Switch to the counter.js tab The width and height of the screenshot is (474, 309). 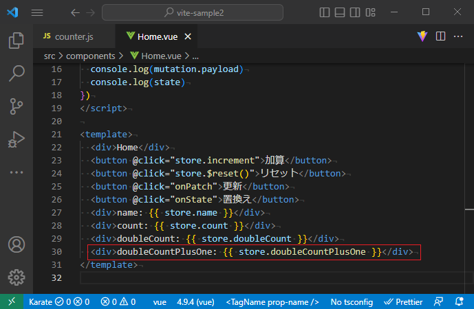pos(74,36)
